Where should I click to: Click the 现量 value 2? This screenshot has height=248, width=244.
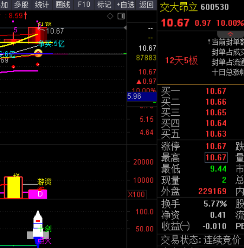pos(224,180)
